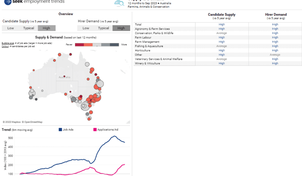Select Low under Candidate Supply
Viewport: 302px width, 176px height.
[x=11, y=28]
